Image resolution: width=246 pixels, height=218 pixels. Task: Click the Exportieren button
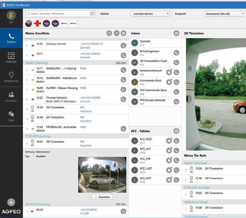click(102, 197)
